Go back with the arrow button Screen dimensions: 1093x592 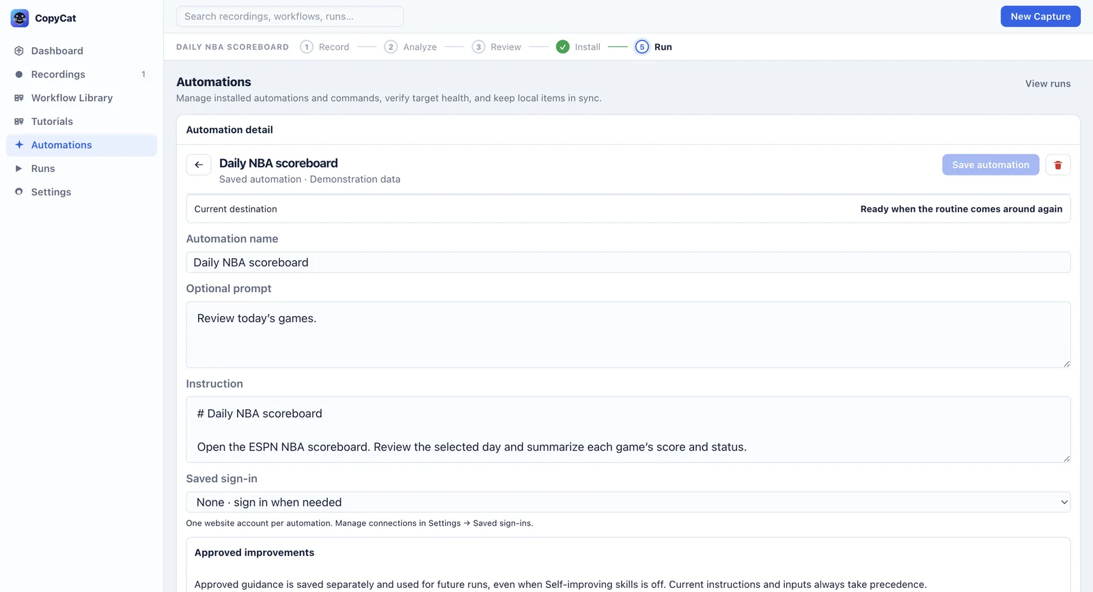(x=199, y=165)
